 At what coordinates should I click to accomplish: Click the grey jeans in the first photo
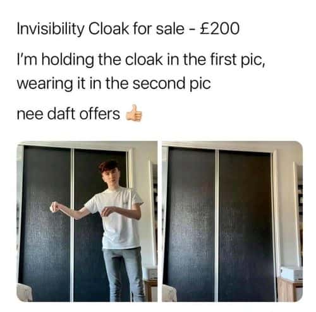pos(123,273)
